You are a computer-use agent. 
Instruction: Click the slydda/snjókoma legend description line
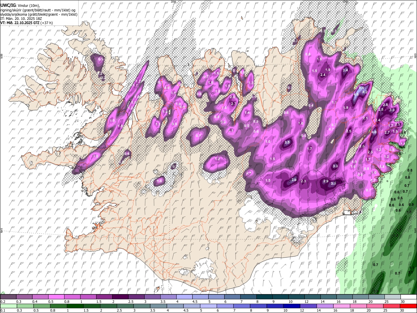pyautogui.click(x=39, y=14)
